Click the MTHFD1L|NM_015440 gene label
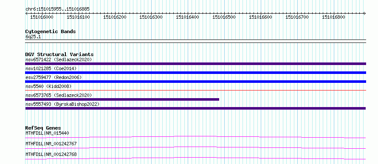Image resolution: width=378 pixels, height=164 pixels. 48,133
